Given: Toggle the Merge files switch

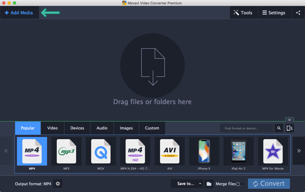Looking at the screenshot, I should (240, 184).
